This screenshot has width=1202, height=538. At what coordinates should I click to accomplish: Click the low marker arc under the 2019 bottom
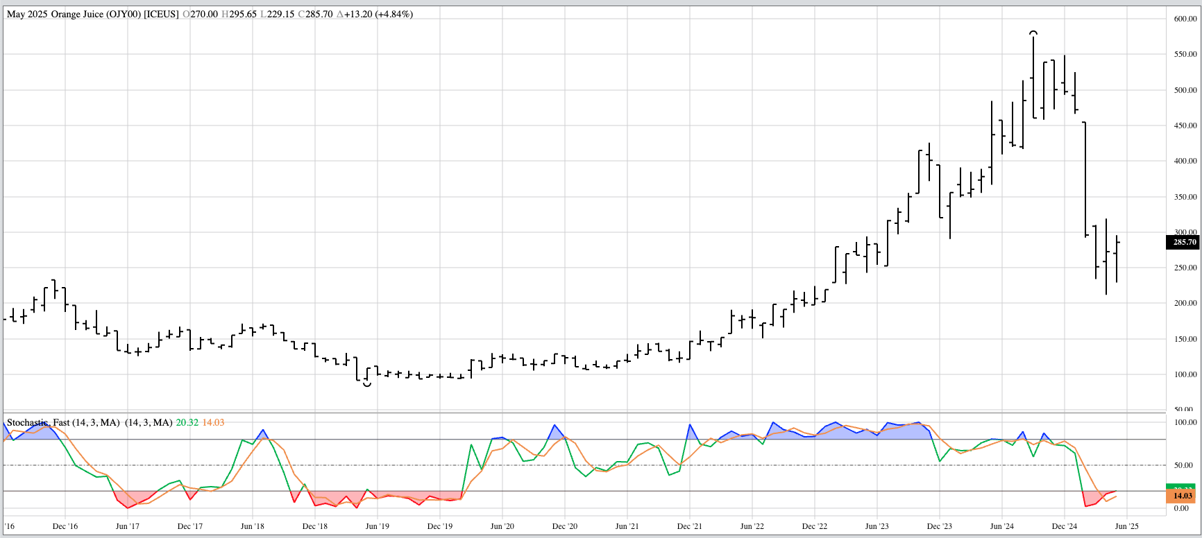click(x=366, y=384)
